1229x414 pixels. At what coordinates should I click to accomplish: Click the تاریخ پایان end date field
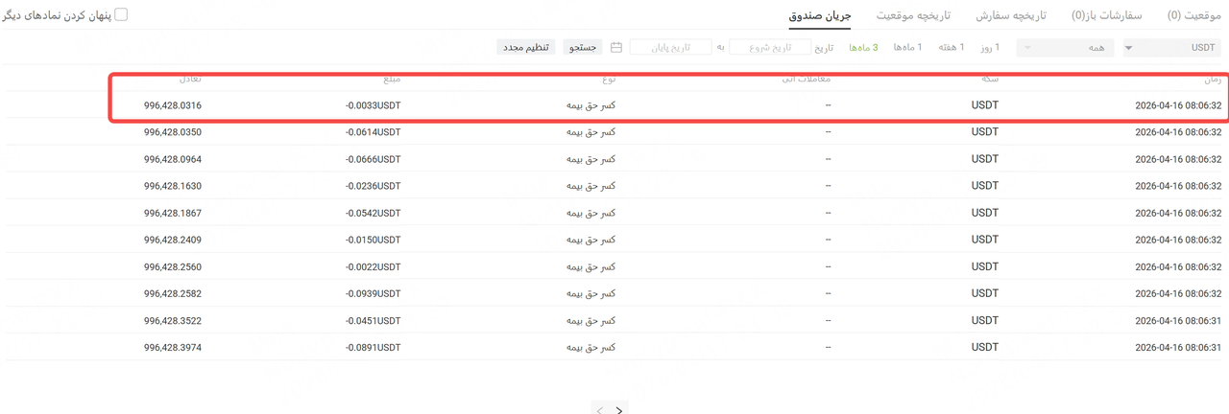pyautogui.click(x=671, y=47)
